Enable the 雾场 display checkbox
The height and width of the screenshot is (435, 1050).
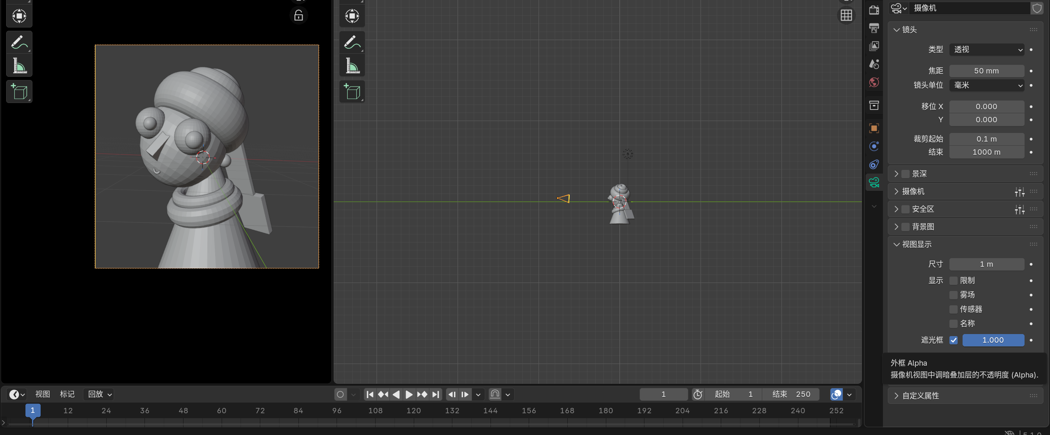pyautogui.click(x=953, y=295)
